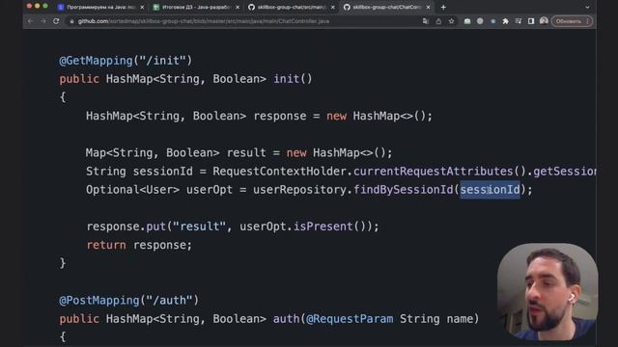
Task: Click the share page icon
Action: pyautogui.click(x=438, y=21)
